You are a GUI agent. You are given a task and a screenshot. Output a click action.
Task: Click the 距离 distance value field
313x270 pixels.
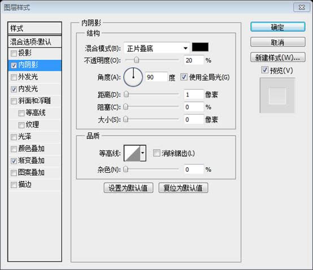(194, 94)
